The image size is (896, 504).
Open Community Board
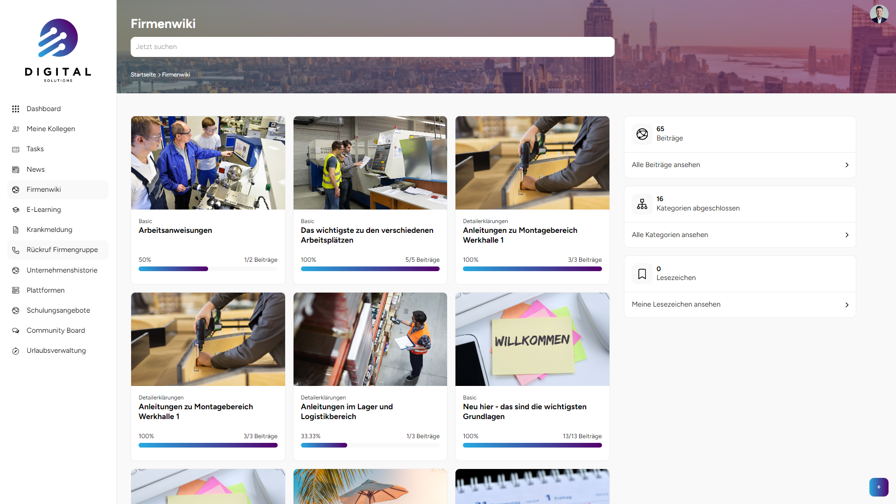tap(58, 330)
